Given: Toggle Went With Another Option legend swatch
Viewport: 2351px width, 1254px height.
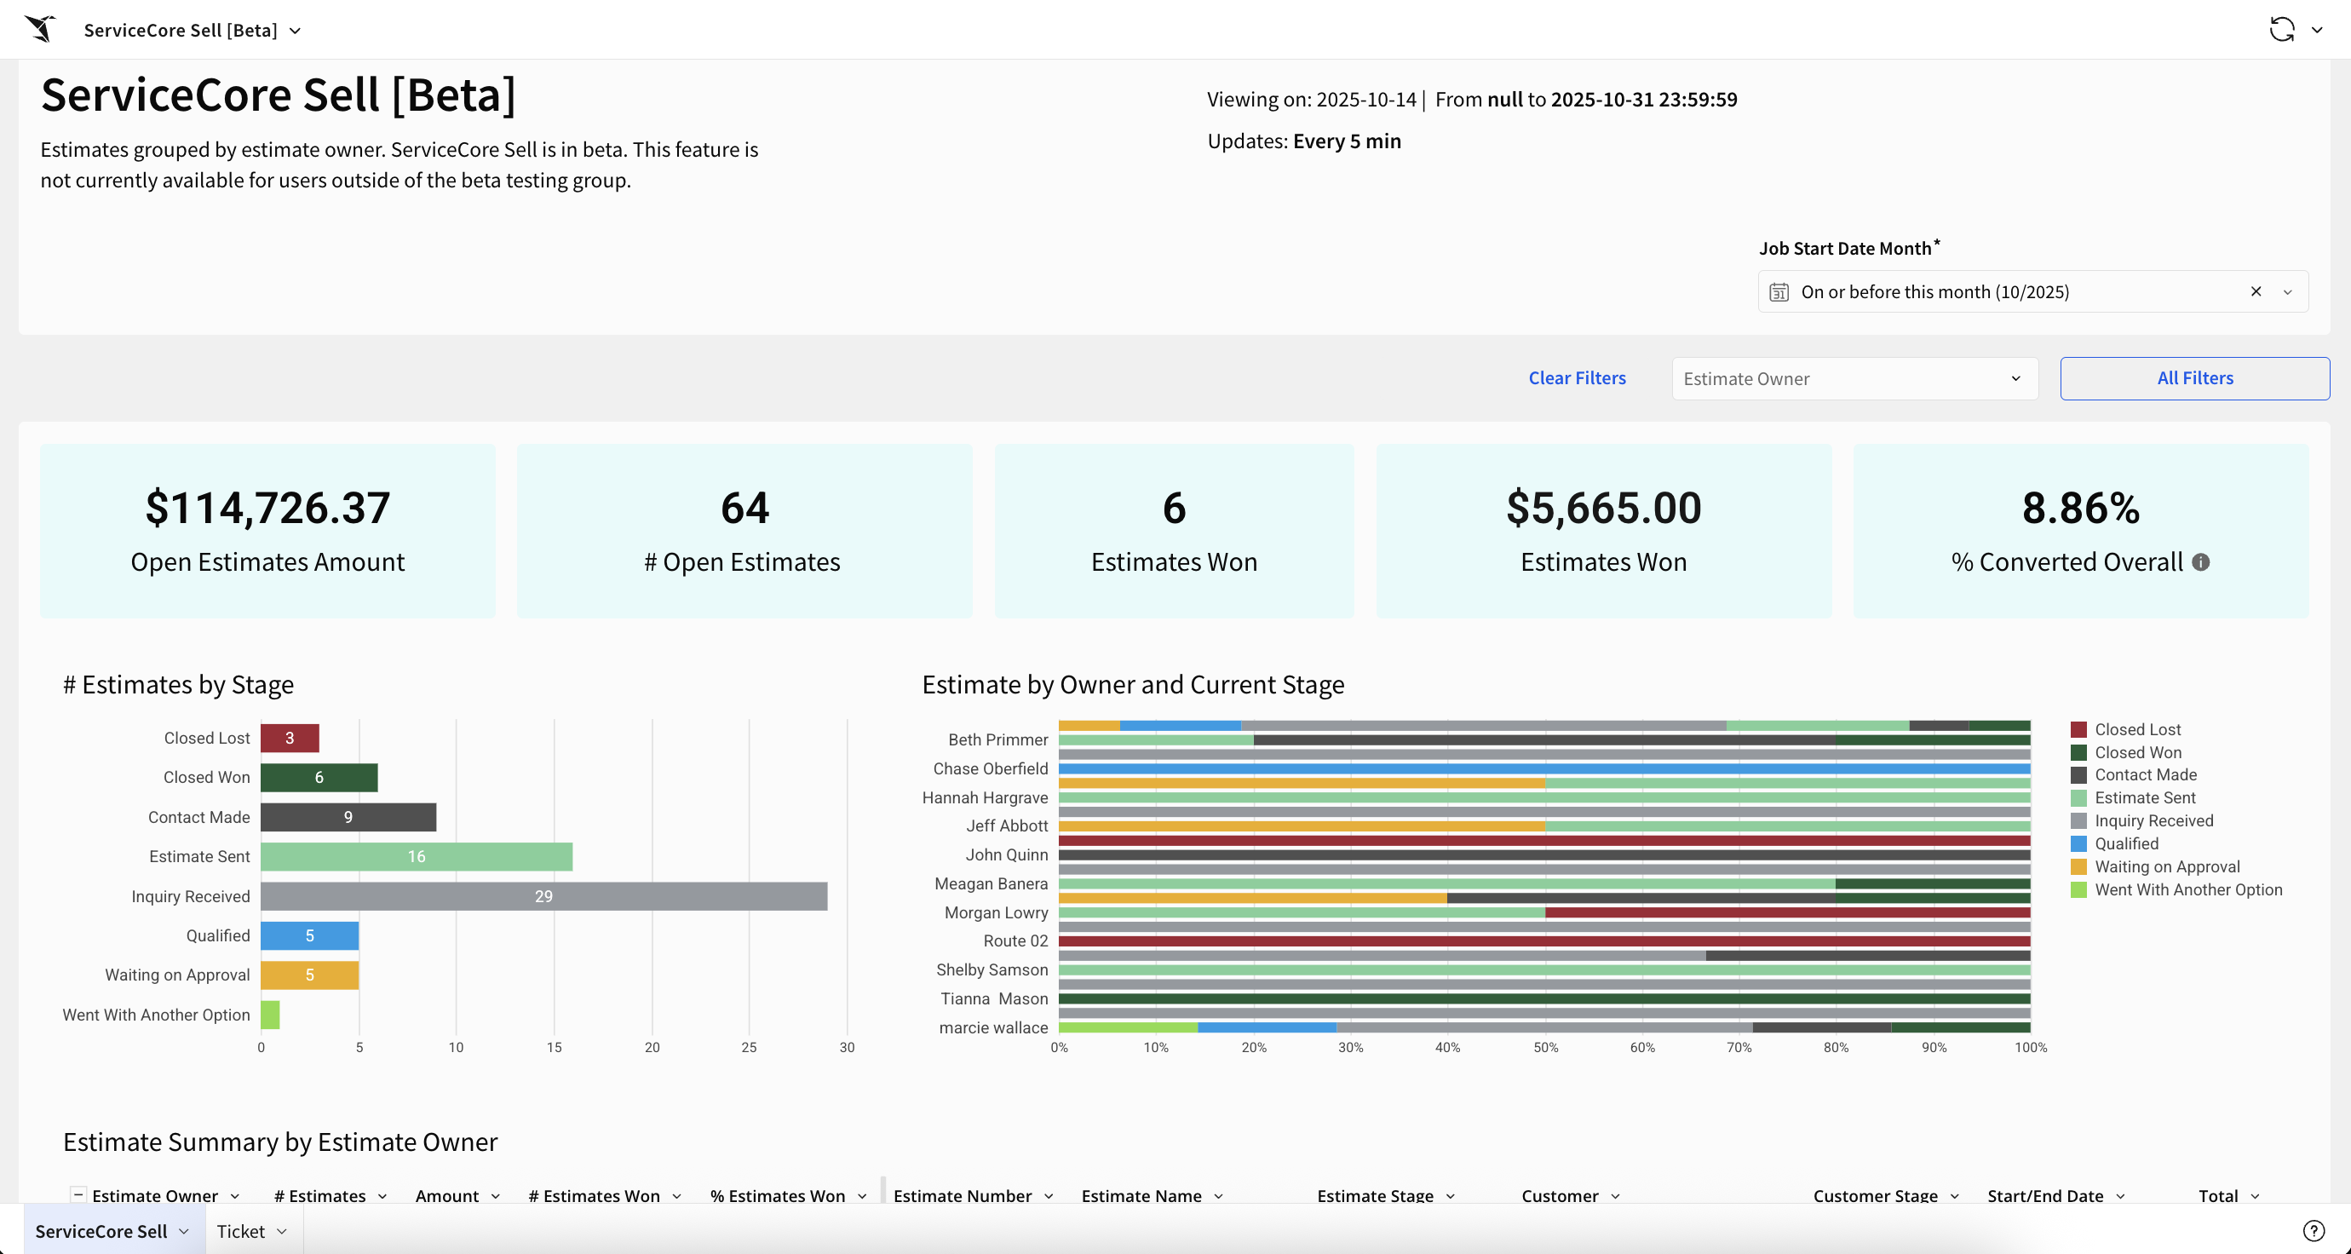Looking at the screenshot, I should [x=2079, y=889].
